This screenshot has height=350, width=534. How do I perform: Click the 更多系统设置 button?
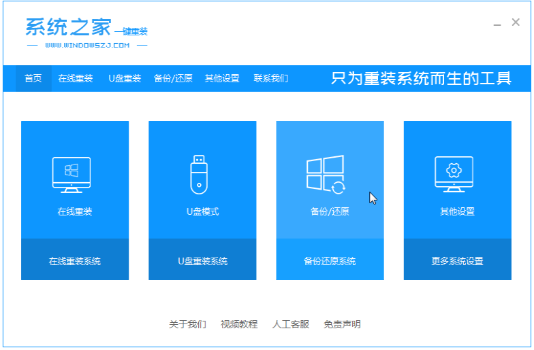[x=458, y=260]
